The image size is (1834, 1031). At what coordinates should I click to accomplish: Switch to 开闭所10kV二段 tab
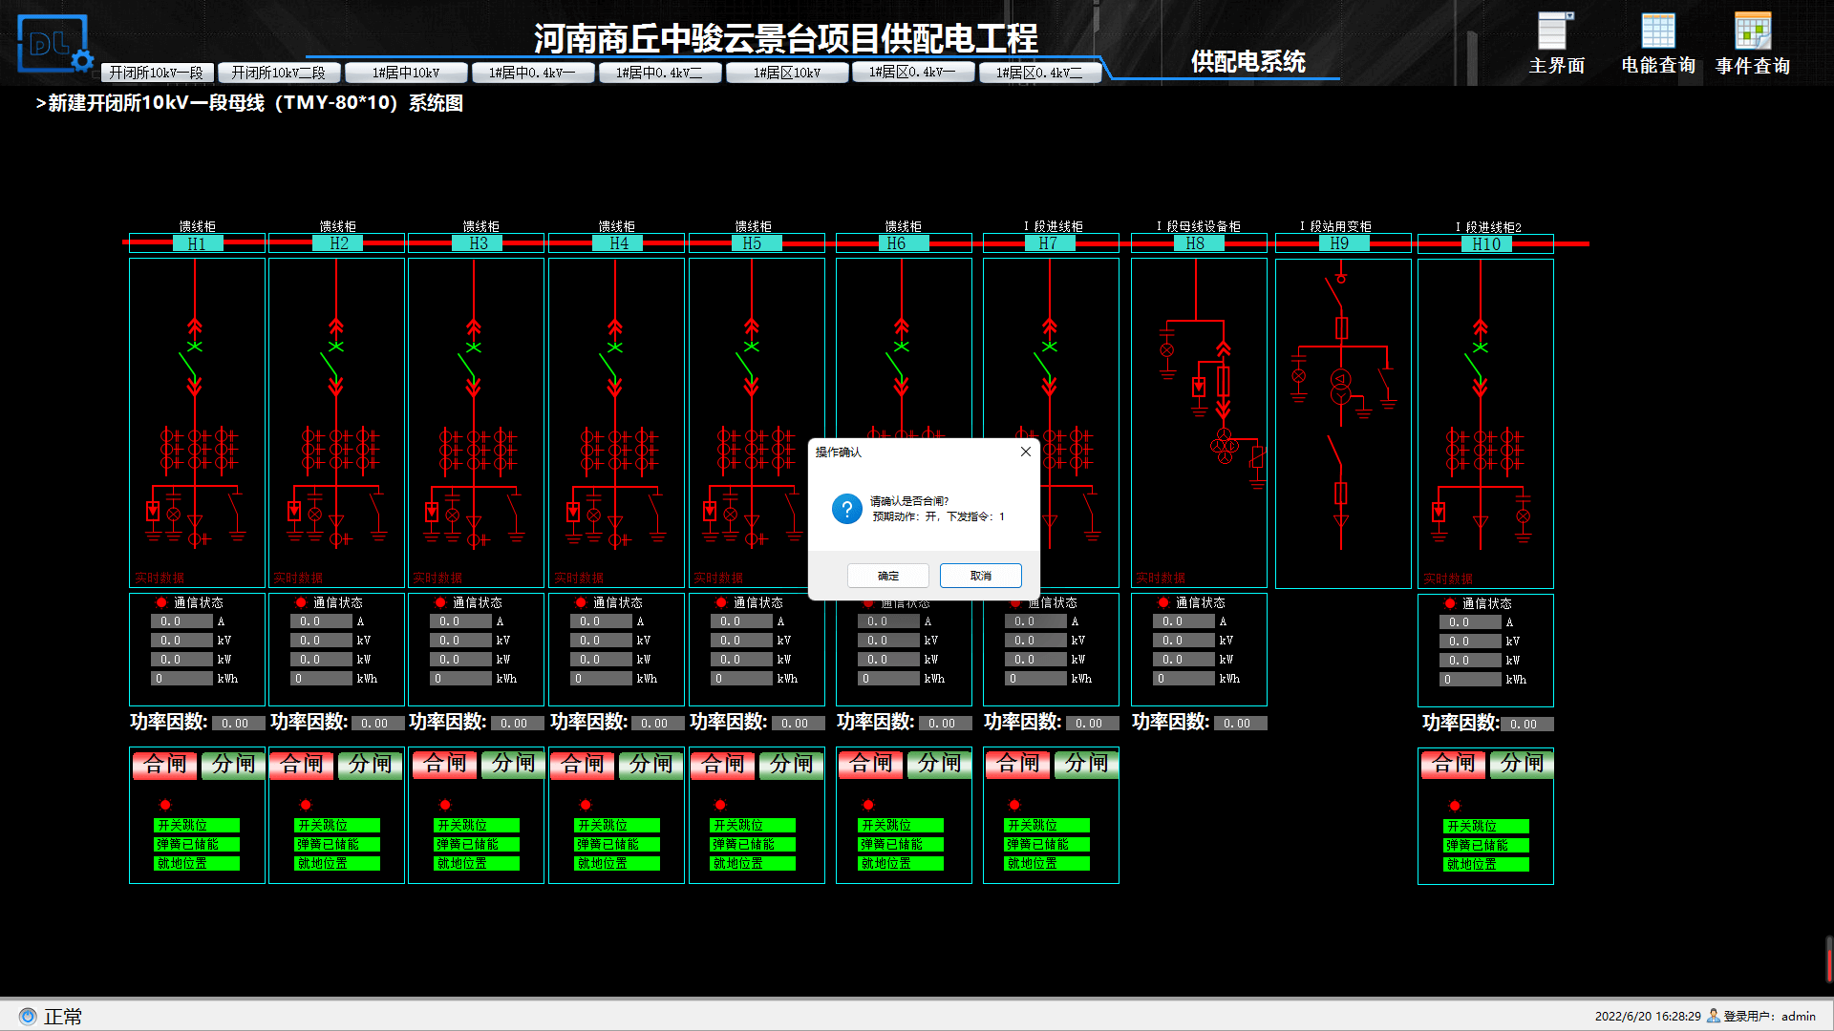tap(278, 73)
